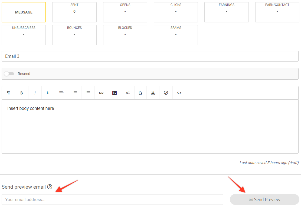Insert a hyperlink into the email body
301x207 pixels.
(101, 93)
